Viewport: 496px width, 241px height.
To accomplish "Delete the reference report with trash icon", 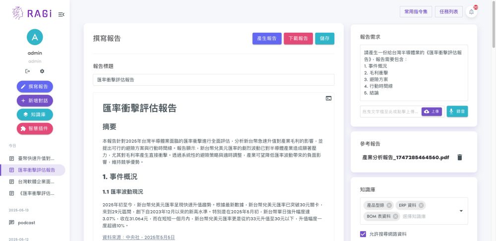I will 460,157.
